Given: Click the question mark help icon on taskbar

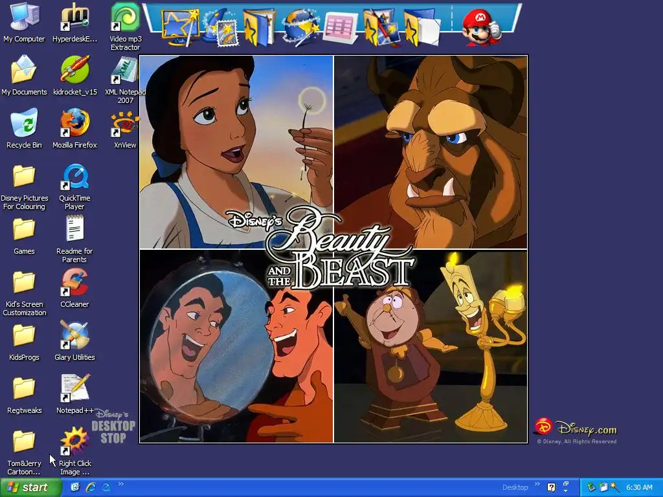Looking at the screenshot, I should pos(552,487).
